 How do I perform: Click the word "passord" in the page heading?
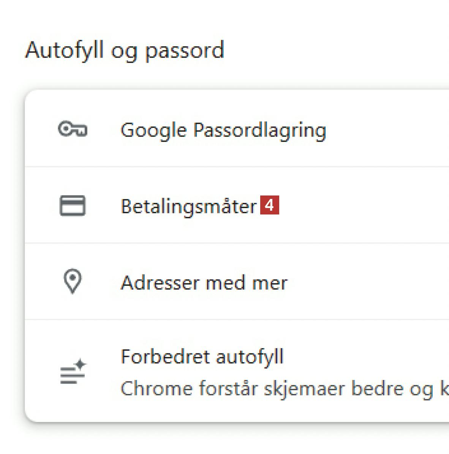tap(185, 51)
